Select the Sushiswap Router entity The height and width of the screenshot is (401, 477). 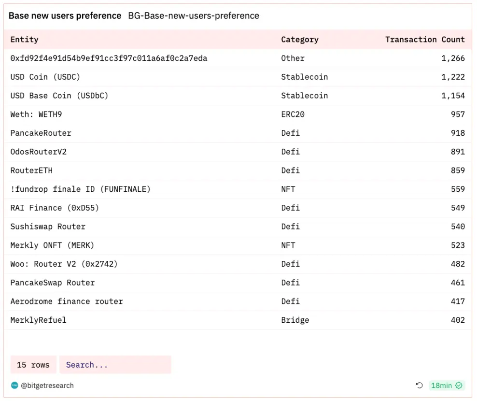pos(48,226)
